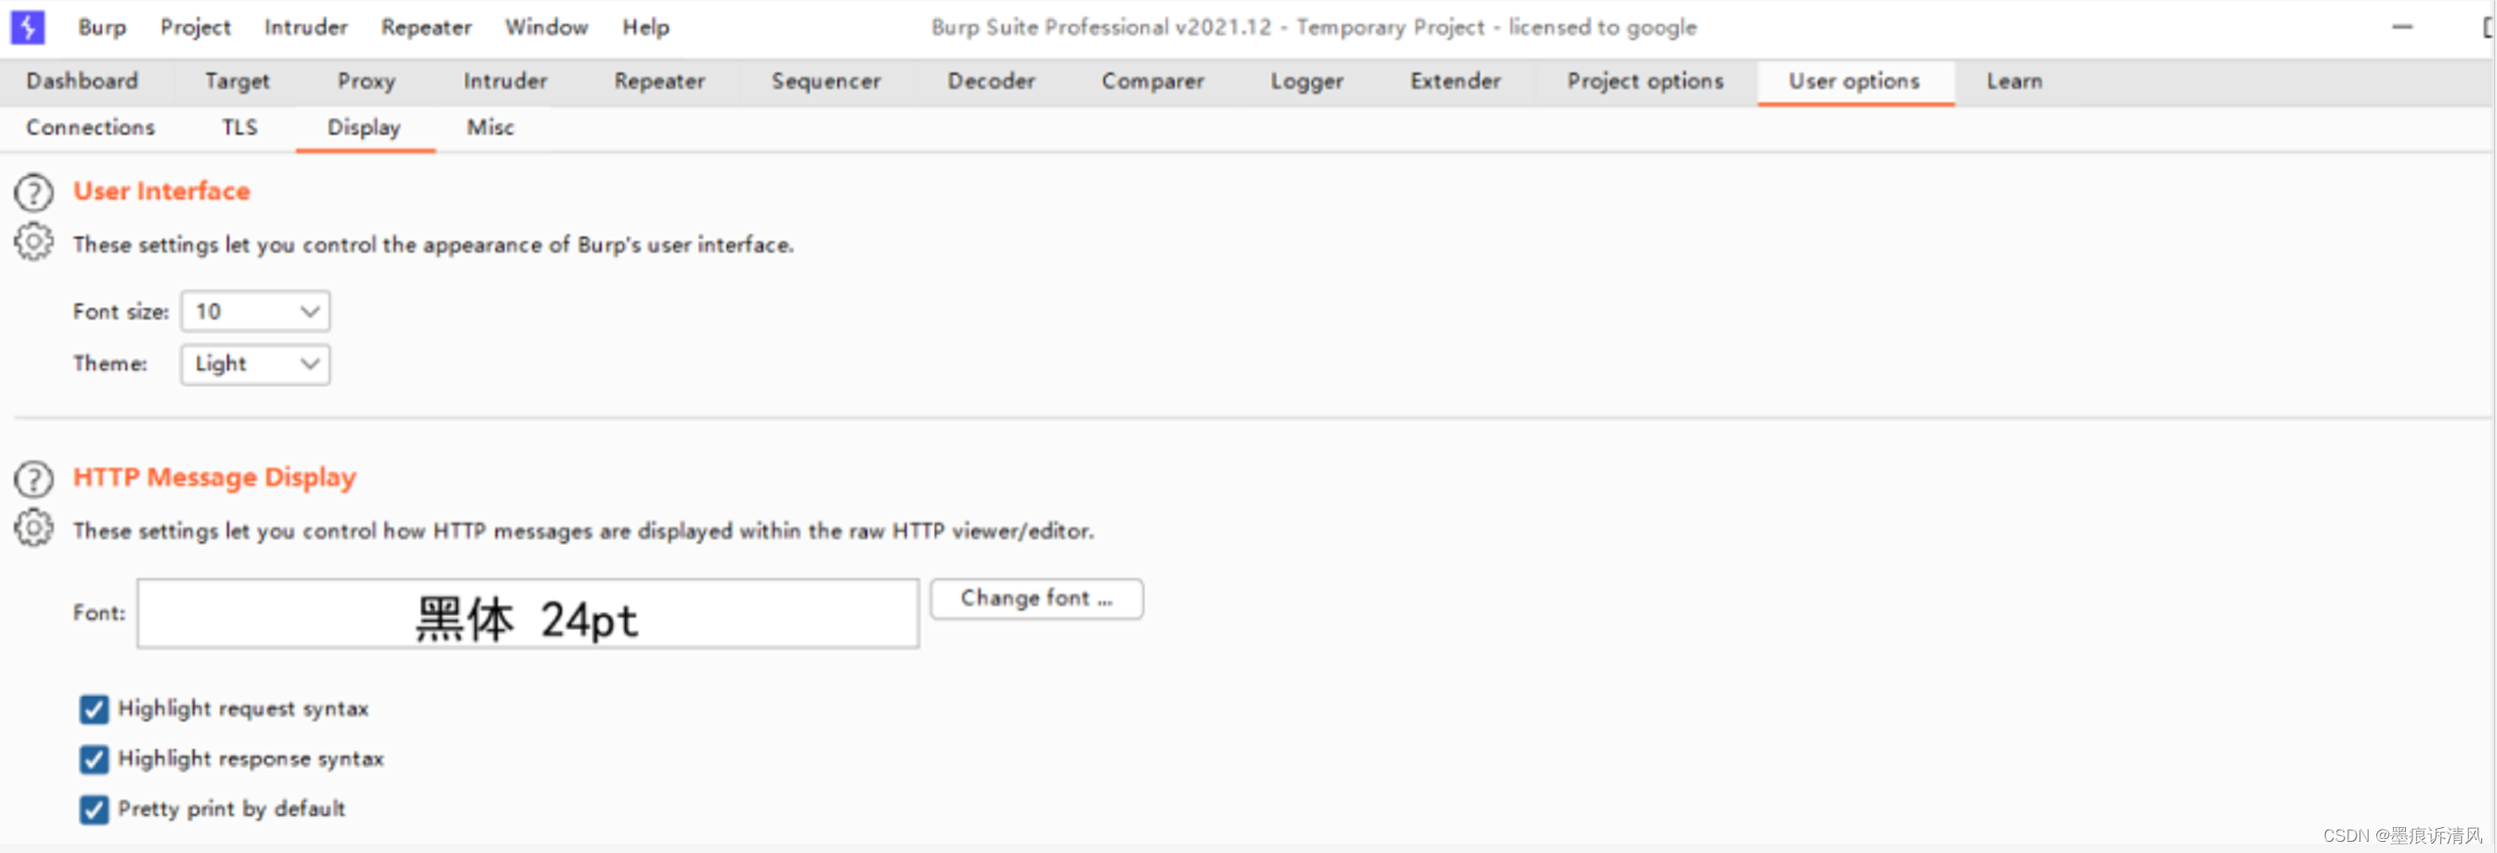
Task: Switch to the Repeater tab
Action: [660, 82]
